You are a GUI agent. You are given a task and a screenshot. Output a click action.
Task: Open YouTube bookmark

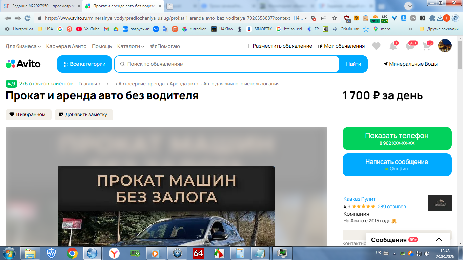(88, 29)
